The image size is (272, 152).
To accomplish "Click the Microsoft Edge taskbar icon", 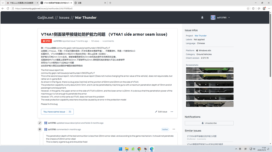I will 152,149.
